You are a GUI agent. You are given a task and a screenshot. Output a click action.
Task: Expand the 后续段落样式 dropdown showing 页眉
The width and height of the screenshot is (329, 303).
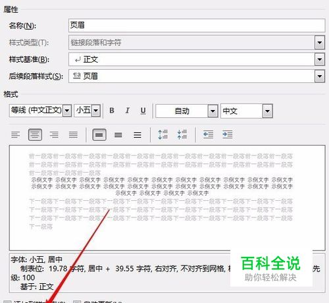coord(320,76)
